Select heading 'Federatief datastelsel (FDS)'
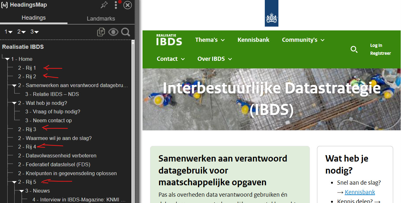 pyautogui.click(x=54, y=164)
